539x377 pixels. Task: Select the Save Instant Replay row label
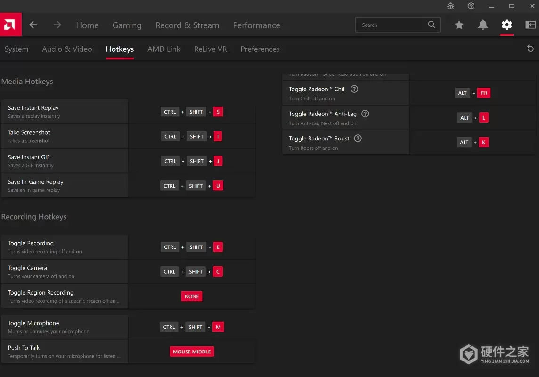click(x=33, y=108)
